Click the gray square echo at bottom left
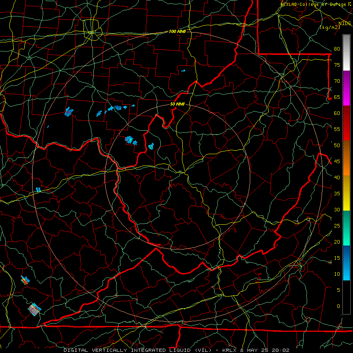The image size is (353, 353). [x=35, y=310]
